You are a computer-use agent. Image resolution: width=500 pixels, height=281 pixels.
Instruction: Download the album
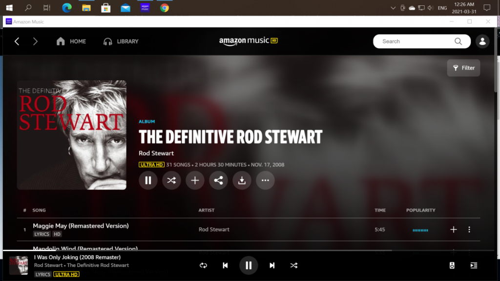click(242, 181)
